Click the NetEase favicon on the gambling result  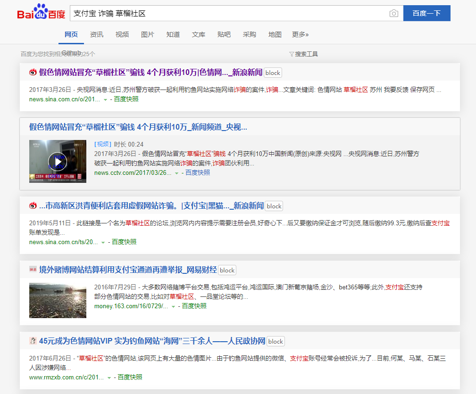pyautogui.click(x=32, y=270)
